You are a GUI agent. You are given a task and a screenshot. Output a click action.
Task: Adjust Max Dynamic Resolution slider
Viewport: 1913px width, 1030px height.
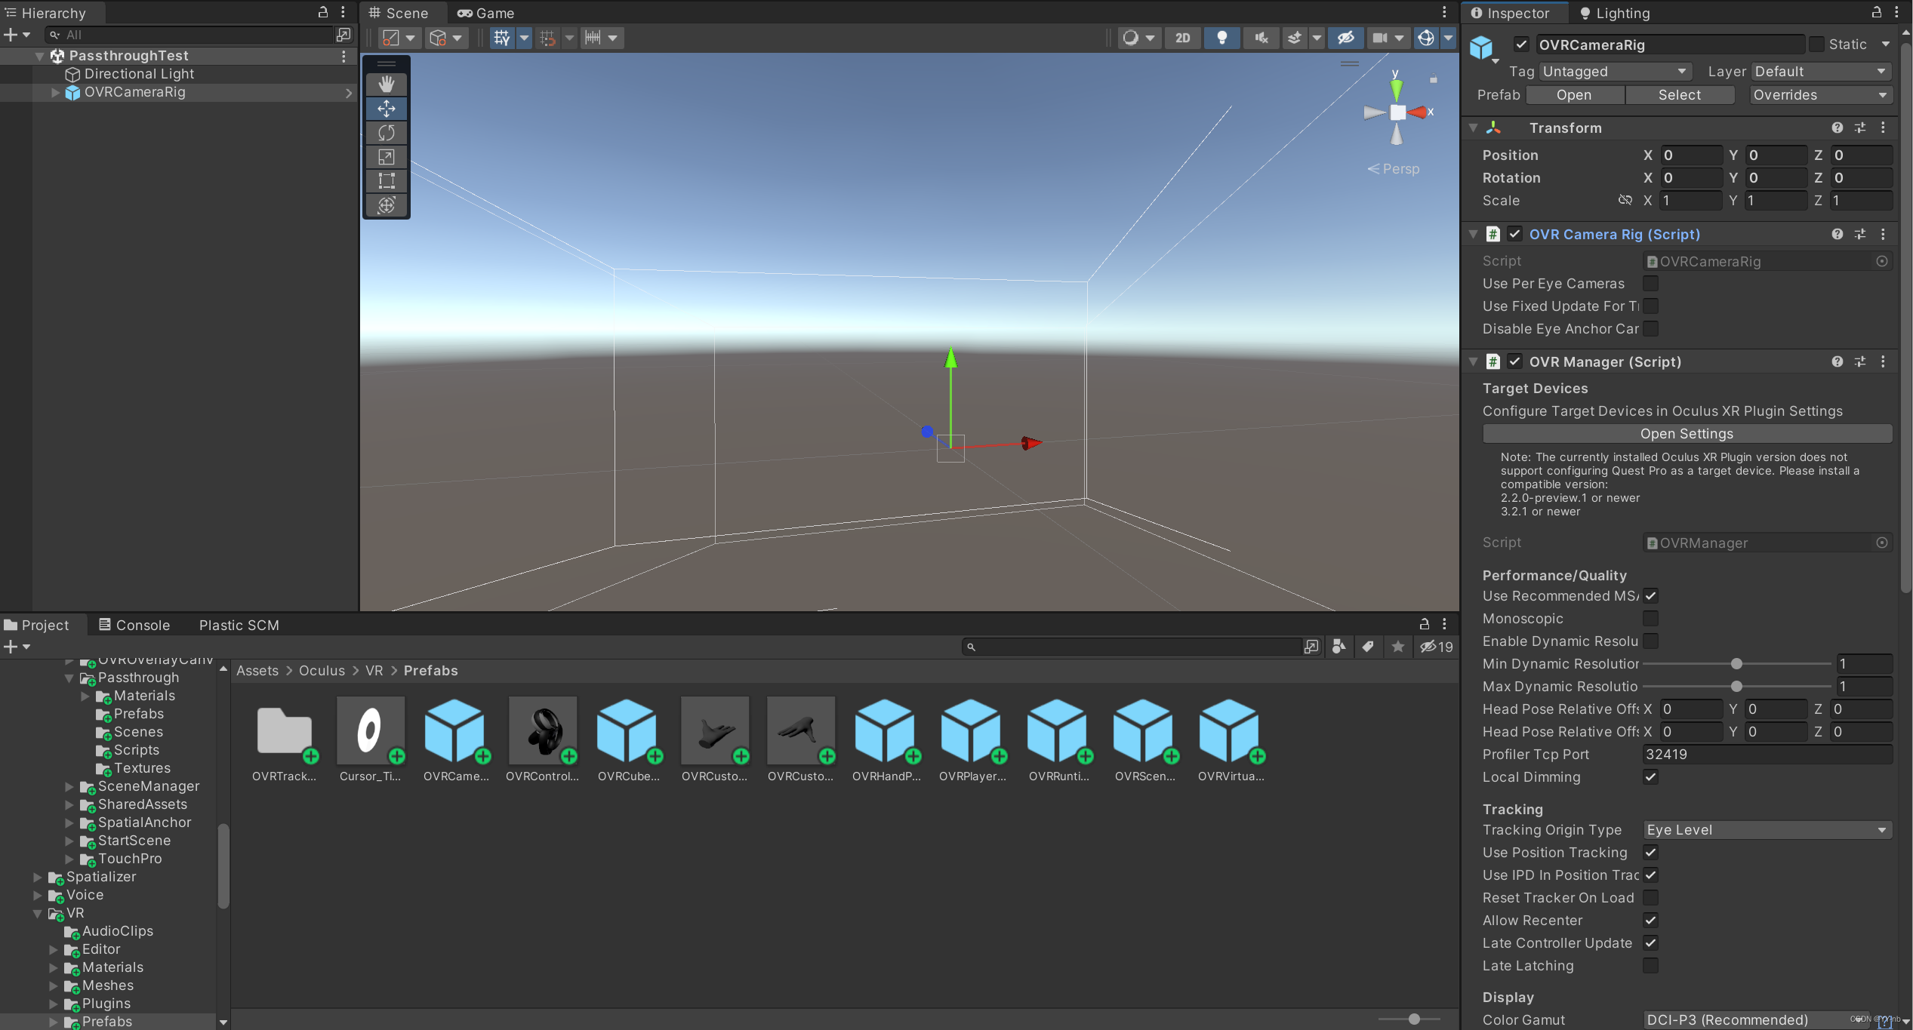click(1736, 687)
